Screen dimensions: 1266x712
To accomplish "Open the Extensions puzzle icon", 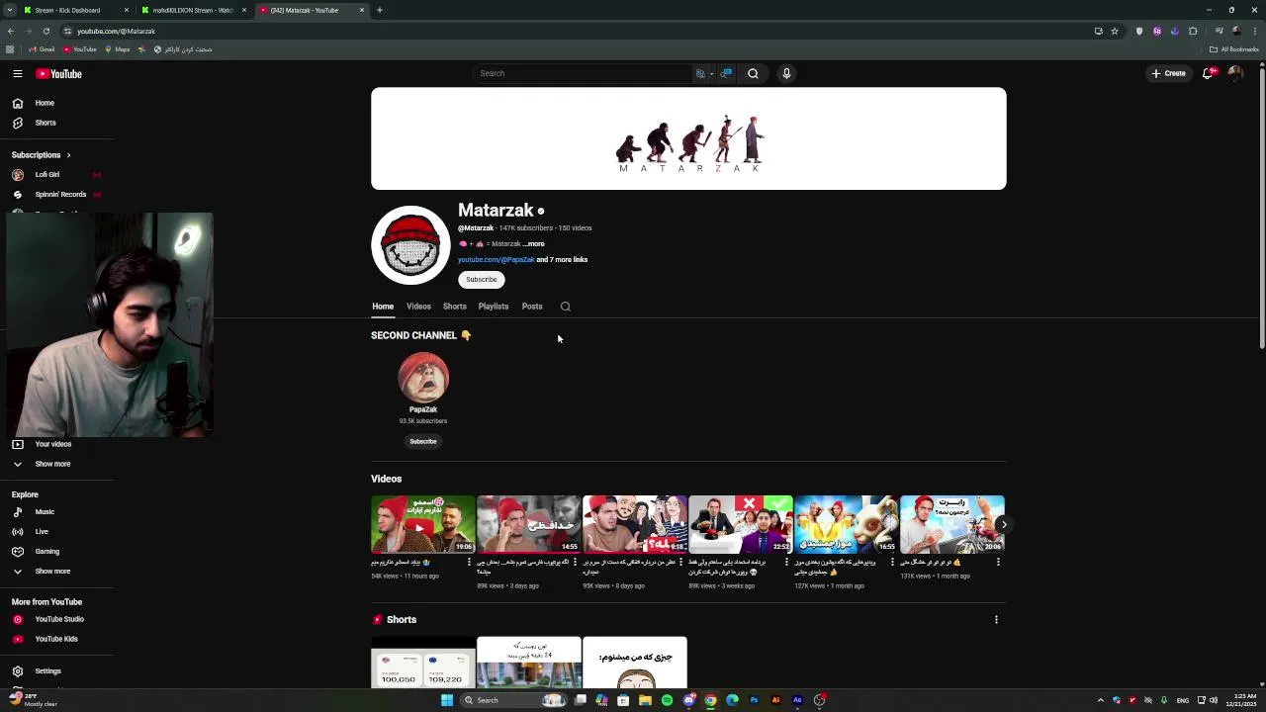I will [1193, 31].
